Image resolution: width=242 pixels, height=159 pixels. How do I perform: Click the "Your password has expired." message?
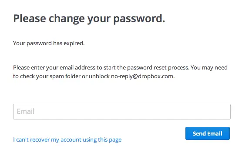[x=49, y=43]
